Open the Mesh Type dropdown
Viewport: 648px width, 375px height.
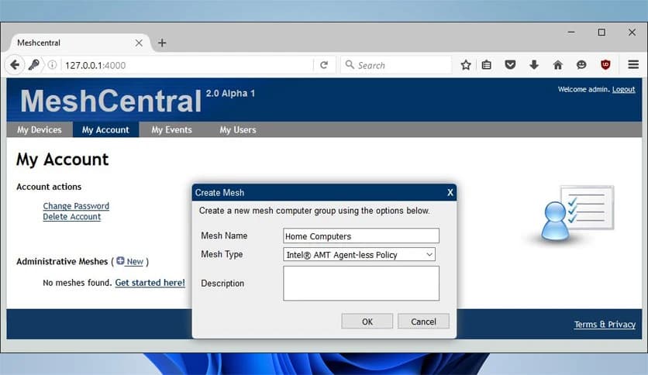359,254
